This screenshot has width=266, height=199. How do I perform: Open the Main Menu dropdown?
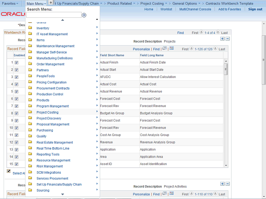(36, 4)
